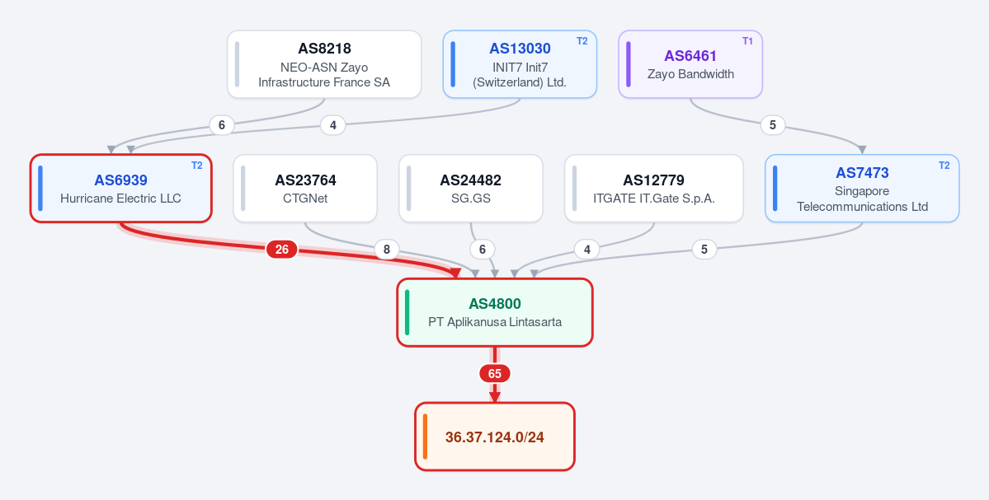Screen dimensions: 989x500
Task: Click the T2 badge on AS6939
Action: 197,166
